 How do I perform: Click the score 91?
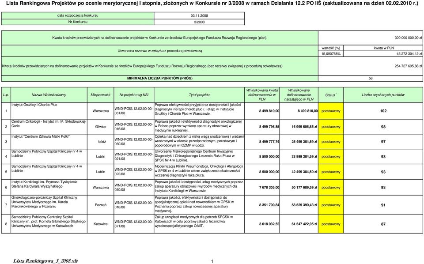[x=383, y=205]
